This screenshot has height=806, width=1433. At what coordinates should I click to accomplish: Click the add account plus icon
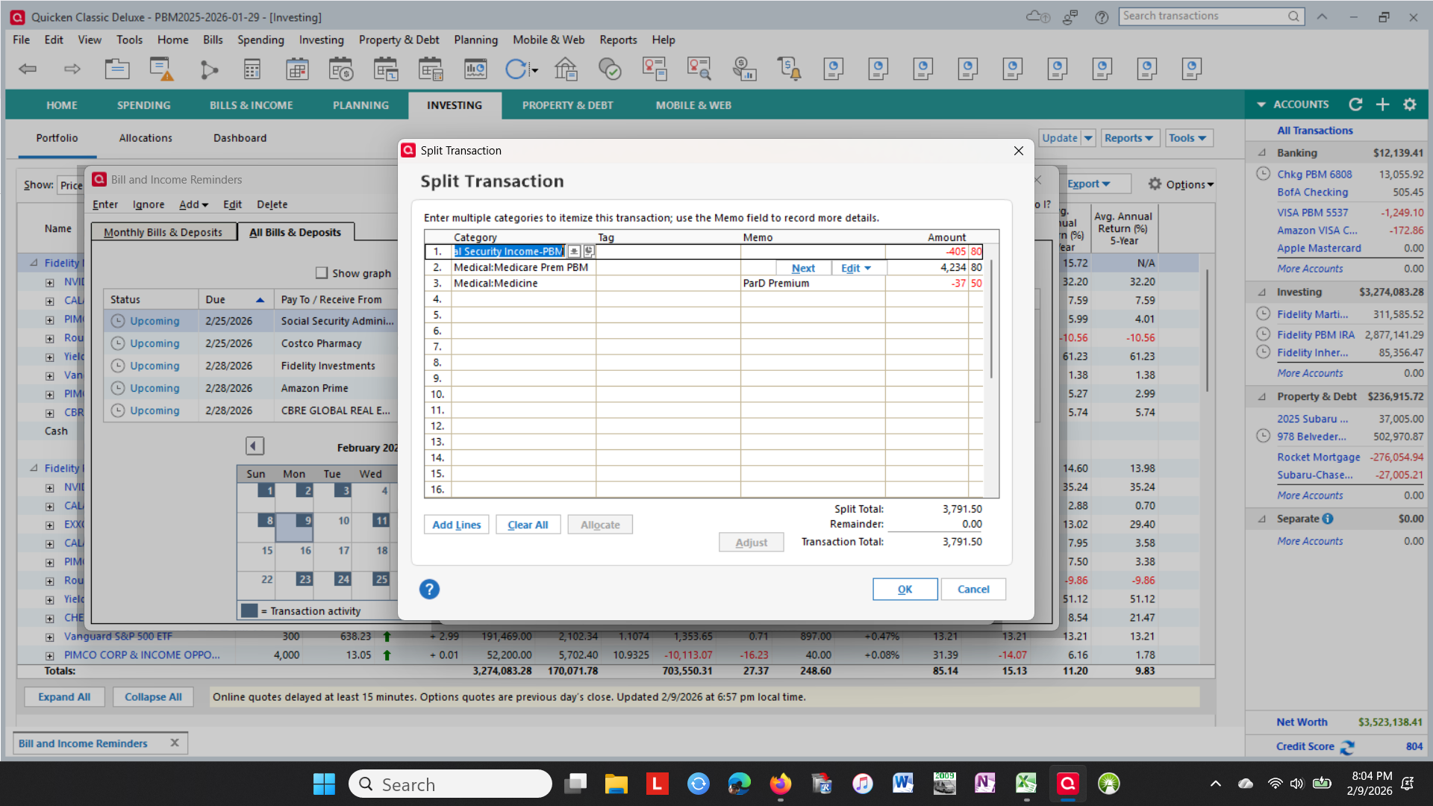point(1382,104)
